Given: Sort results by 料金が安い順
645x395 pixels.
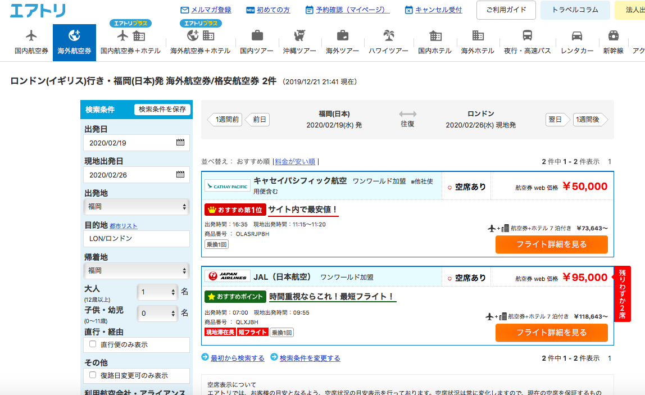Looking at the screenshot, I should 295,162.
